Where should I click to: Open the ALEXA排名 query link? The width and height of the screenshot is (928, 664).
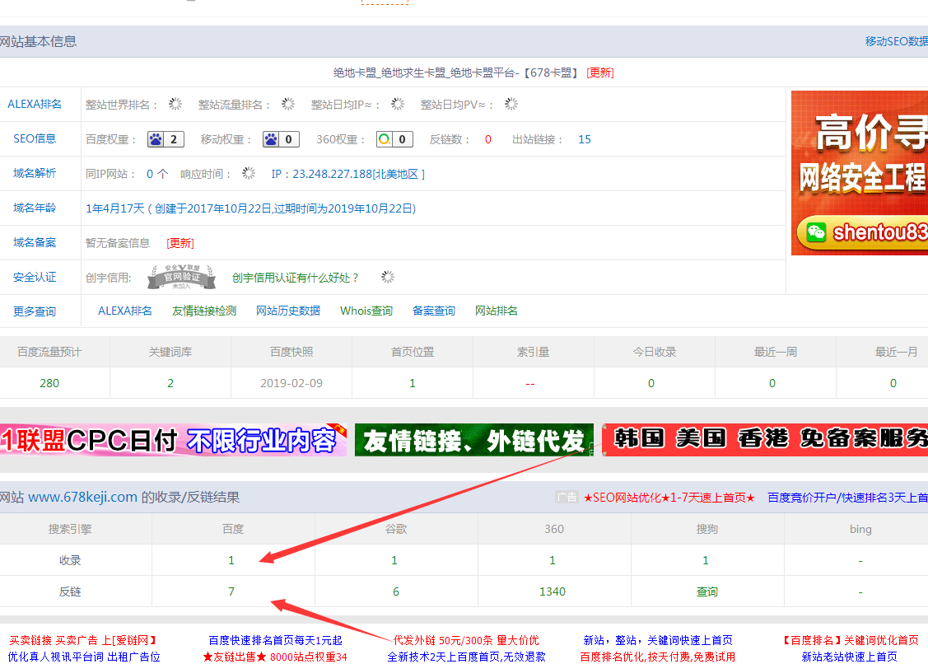click(125, 311)
